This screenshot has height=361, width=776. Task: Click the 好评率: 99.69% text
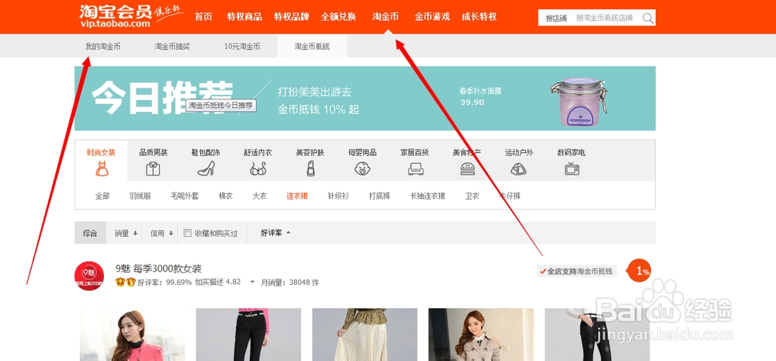165,283
